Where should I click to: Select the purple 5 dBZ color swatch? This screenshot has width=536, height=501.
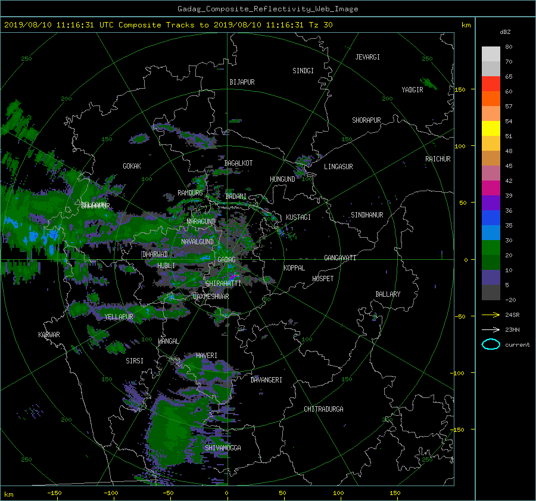[491, 278]
